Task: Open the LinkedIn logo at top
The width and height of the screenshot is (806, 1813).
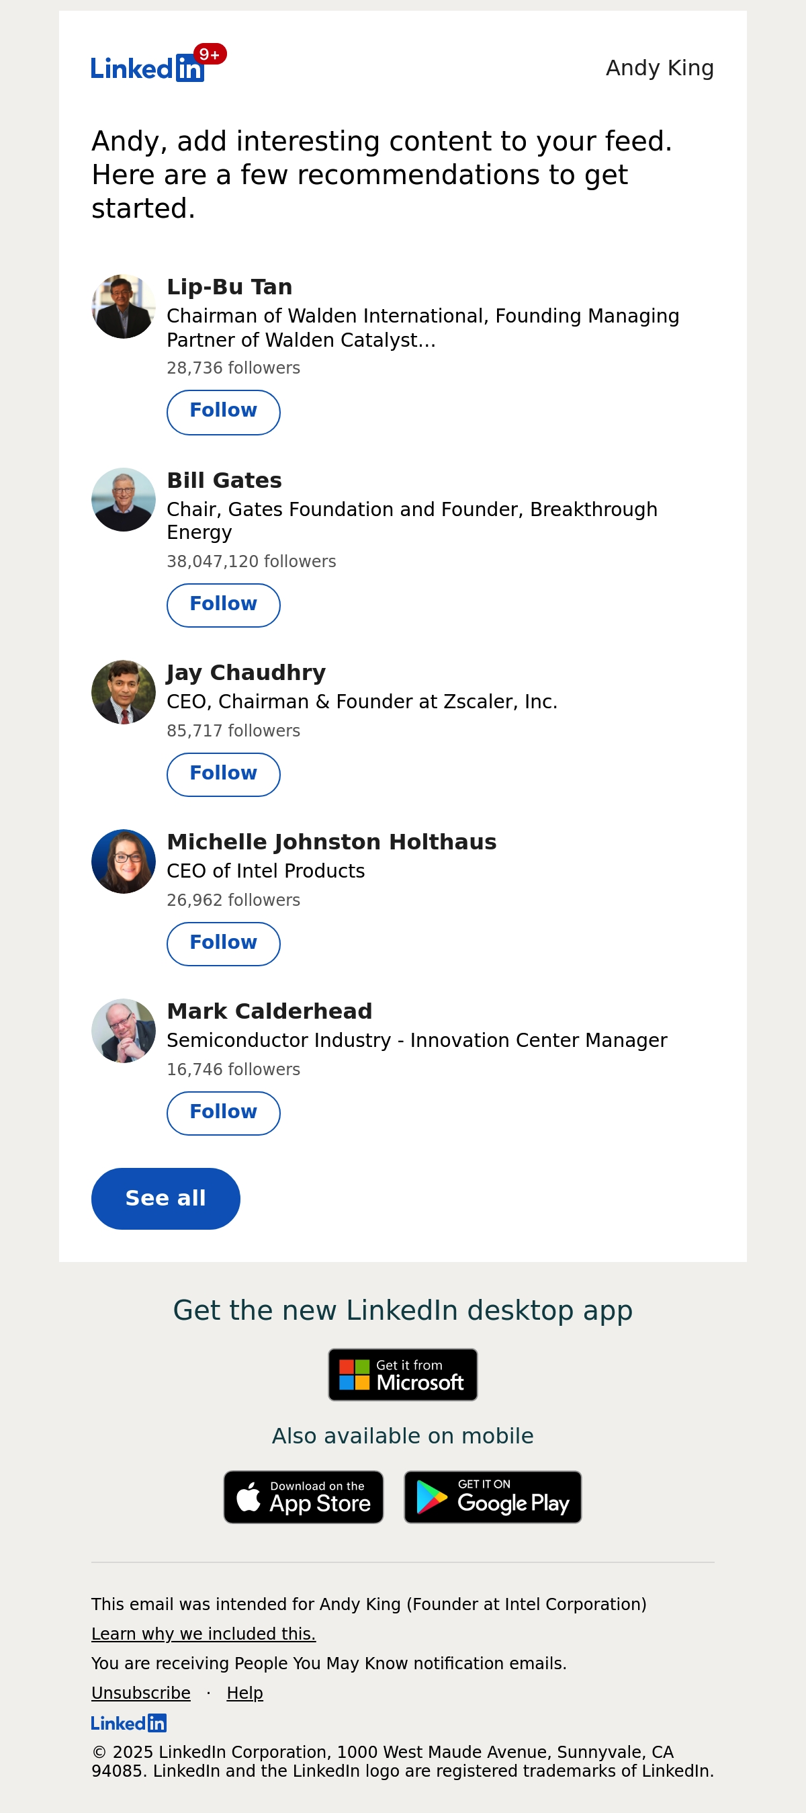Action: coord(148,69)
